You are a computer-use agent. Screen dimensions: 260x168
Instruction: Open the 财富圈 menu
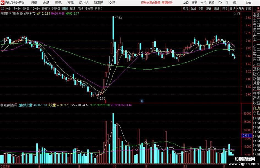tap(98, 3)
